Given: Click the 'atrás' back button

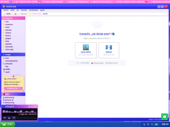Looking at the screenshot, I should 7,14.
